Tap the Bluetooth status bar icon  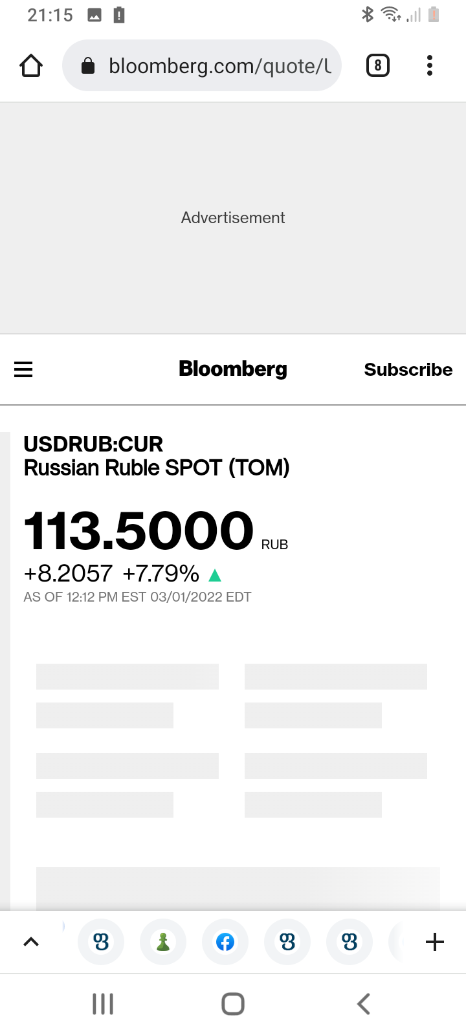pyautogui.click(x=368, y=14)
